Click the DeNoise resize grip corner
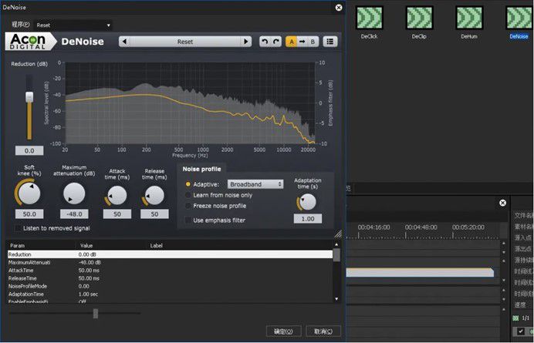This screenshot has width=534, height=343. click(x=338, y=234)
